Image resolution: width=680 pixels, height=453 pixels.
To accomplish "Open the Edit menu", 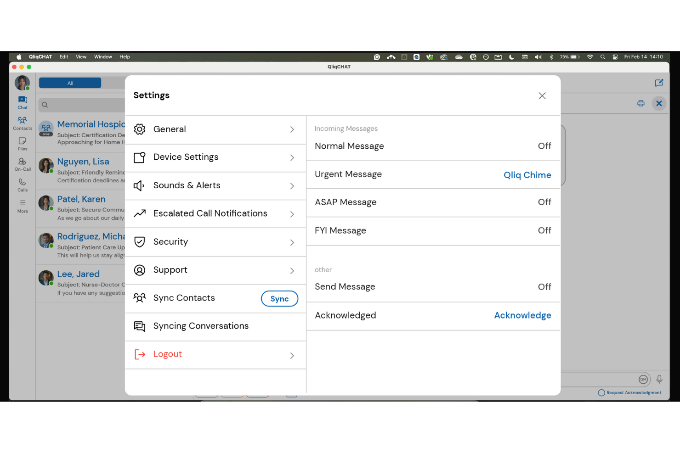I will [x=64, y=57].
